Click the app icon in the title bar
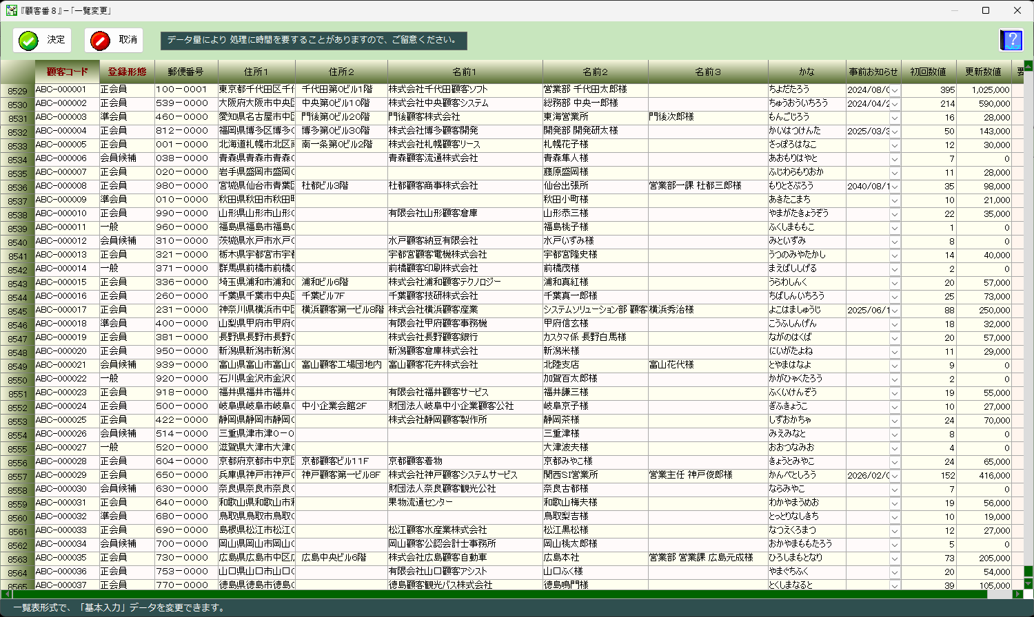 11,10
